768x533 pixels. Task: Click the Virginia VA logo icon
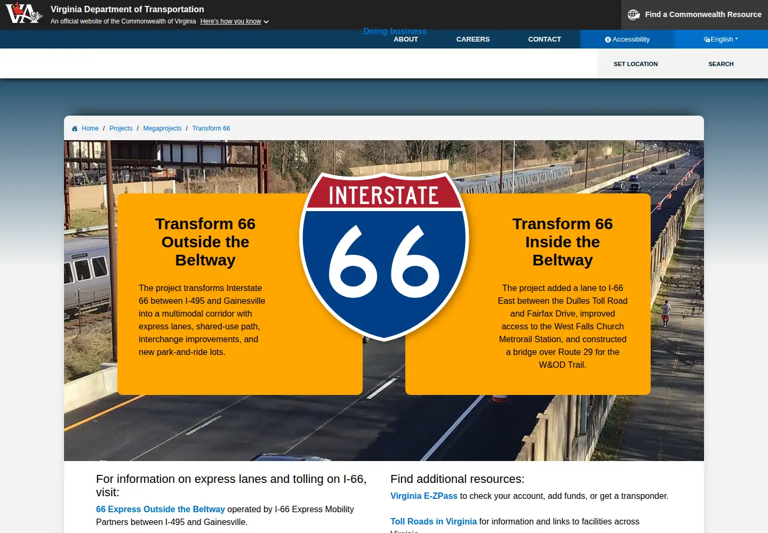(23, 13)
